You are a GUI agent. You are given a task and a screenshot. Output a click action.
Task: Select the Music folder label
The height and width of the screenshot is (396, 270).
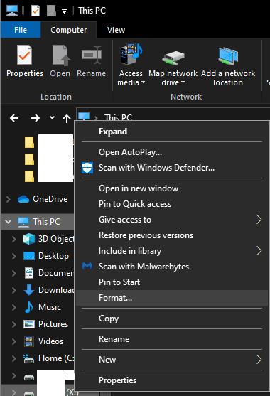pos(50,307)
